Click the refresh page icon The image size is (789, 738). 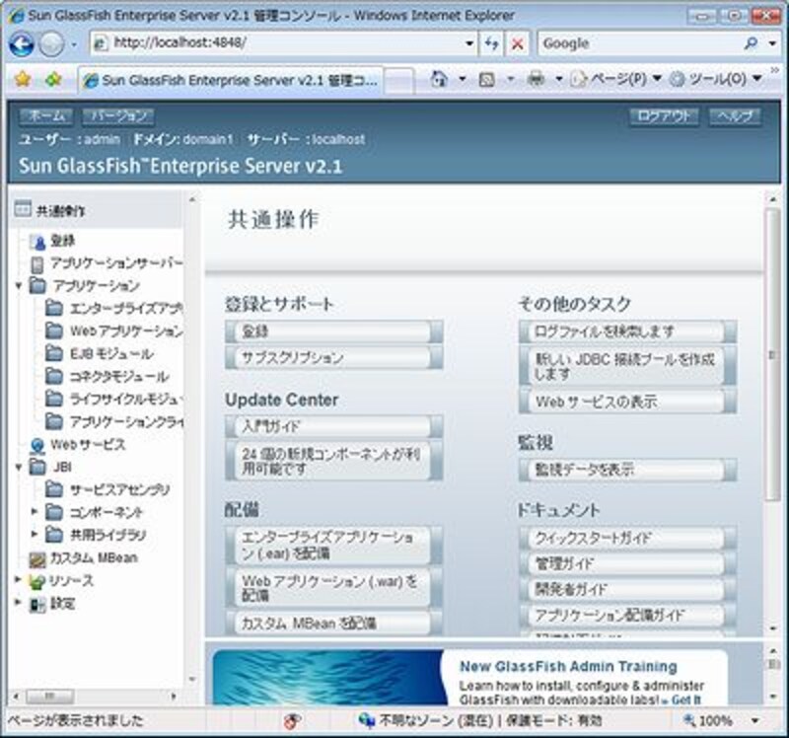[x=492, y=43]
